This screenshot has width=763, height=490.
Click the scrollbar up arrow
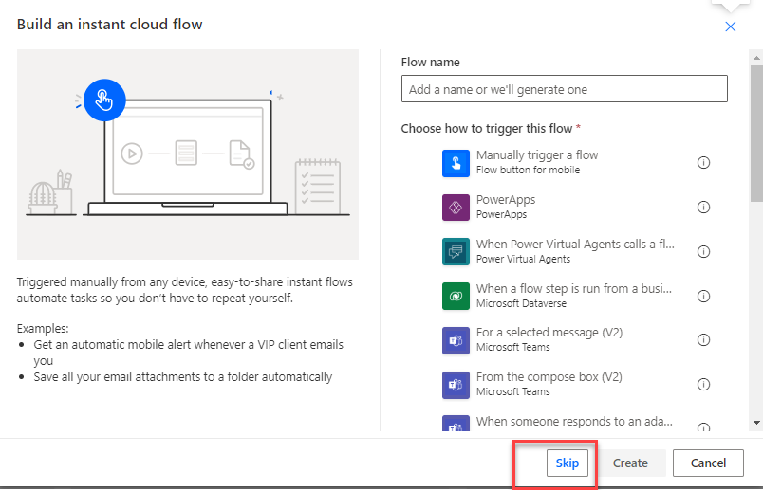(x=756, y=58)
